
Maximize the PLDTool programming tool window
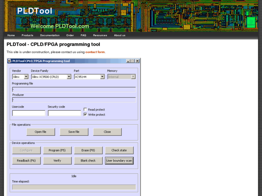coord(133,61)
